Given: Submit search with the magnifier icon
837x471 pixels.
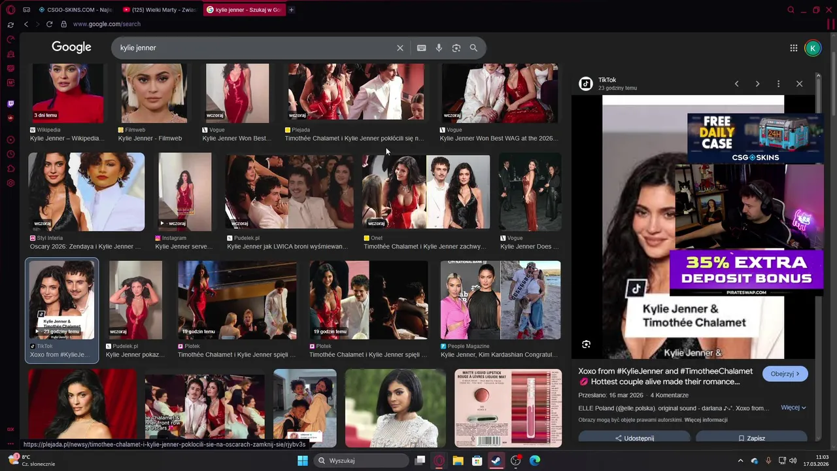Looking at the screenshot, I should coord(473,48).
